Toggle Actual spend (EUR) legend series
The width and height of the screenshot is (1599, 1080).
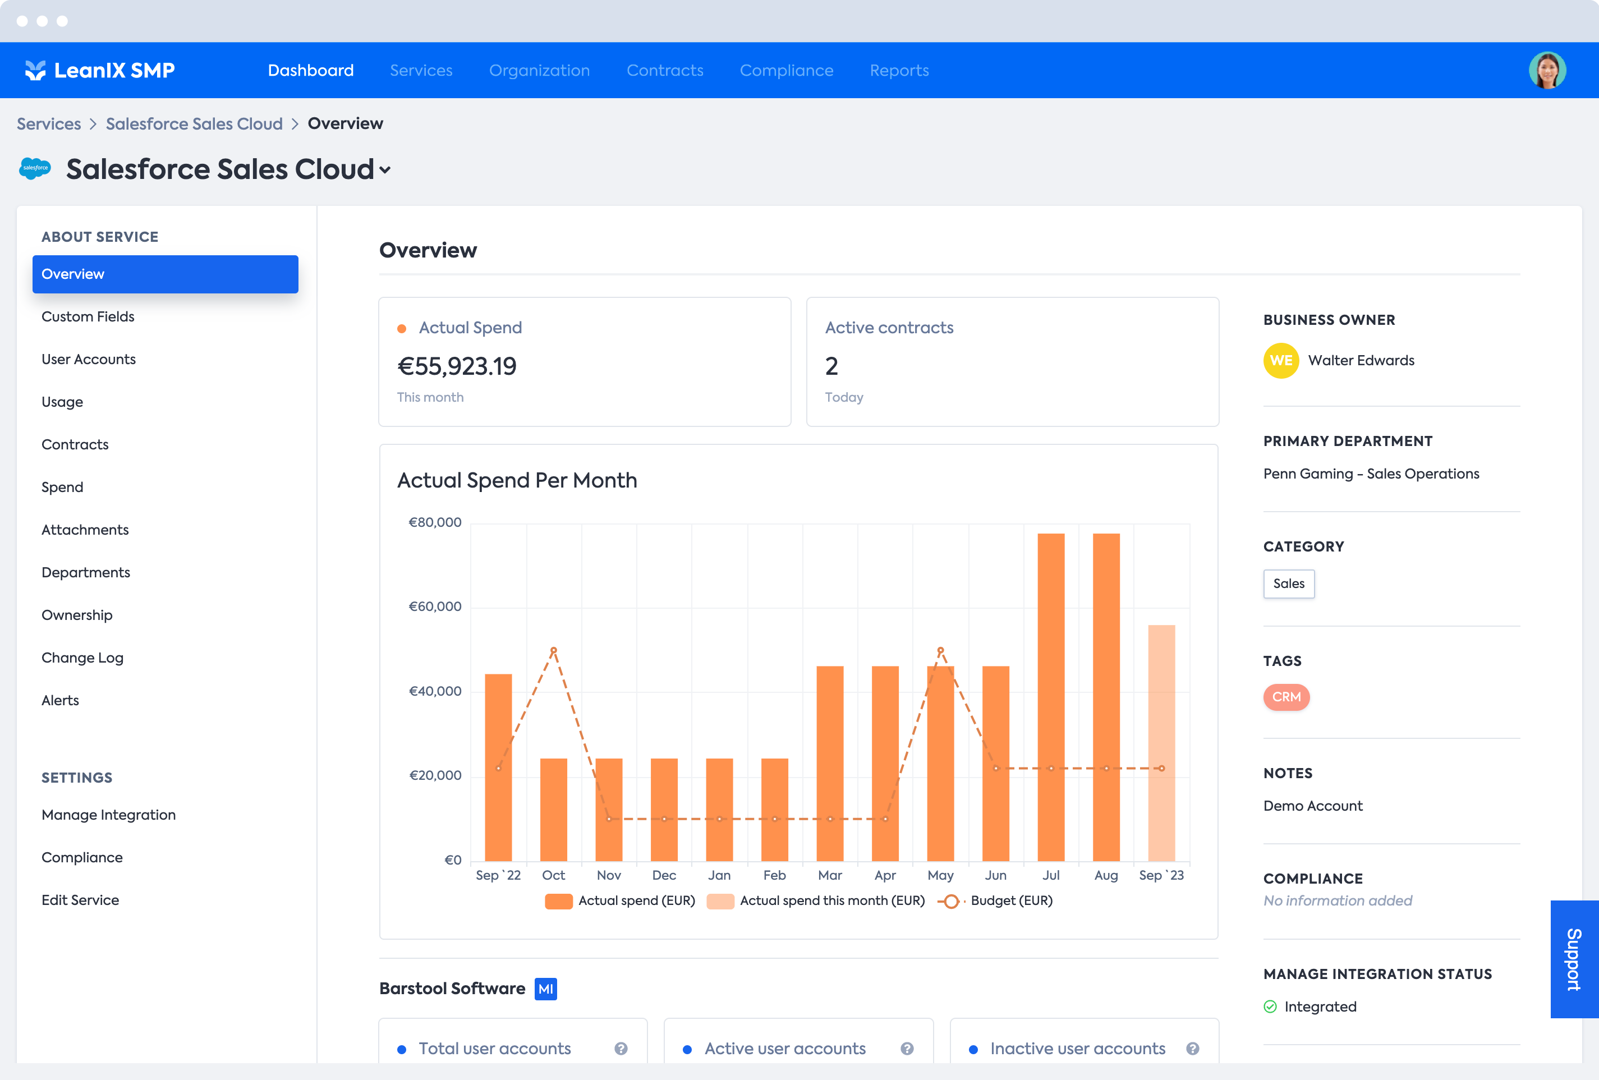[x=620, y=901]
